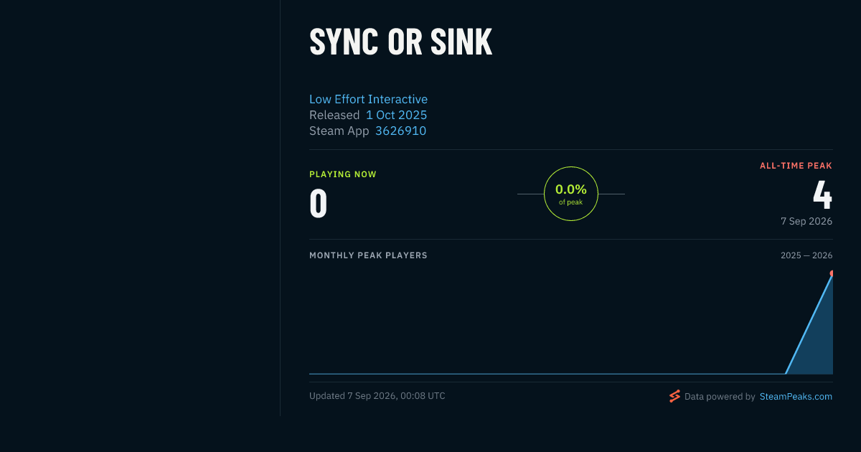This screenshot has width=861, height=452.
Task: Select the Playing Now label
Action: pos(343,174)
